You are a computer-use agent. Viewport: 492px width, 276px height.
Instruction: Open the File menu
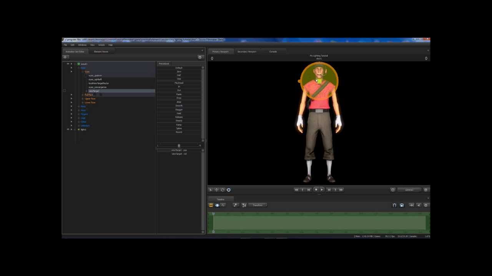click(65, 45)
